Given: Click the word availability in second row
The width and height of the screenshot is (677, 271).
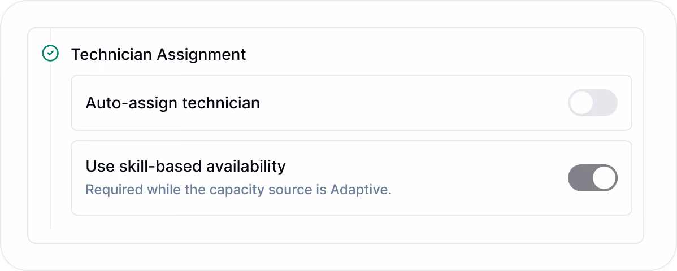Looking at the screenshot, I should click(x=246, y=166).
